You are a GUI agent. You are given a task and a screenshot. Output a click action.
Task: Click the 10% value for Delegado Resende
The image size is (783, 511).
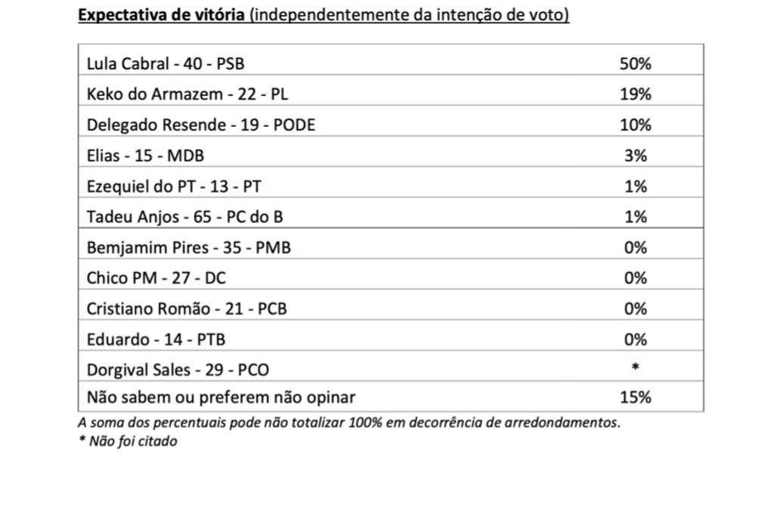pyautogui.click(x=635, y=125)
